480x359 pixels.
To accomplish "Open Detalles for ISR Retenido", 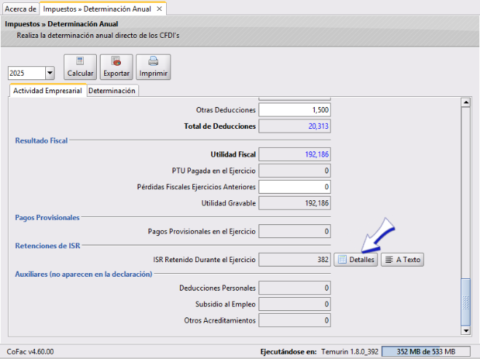I will 355,259.
